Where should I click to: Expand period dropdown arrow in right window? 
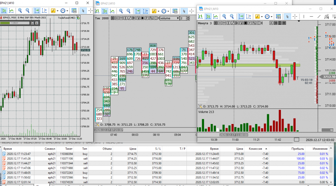pyautogui.click(x=271, y=17)
